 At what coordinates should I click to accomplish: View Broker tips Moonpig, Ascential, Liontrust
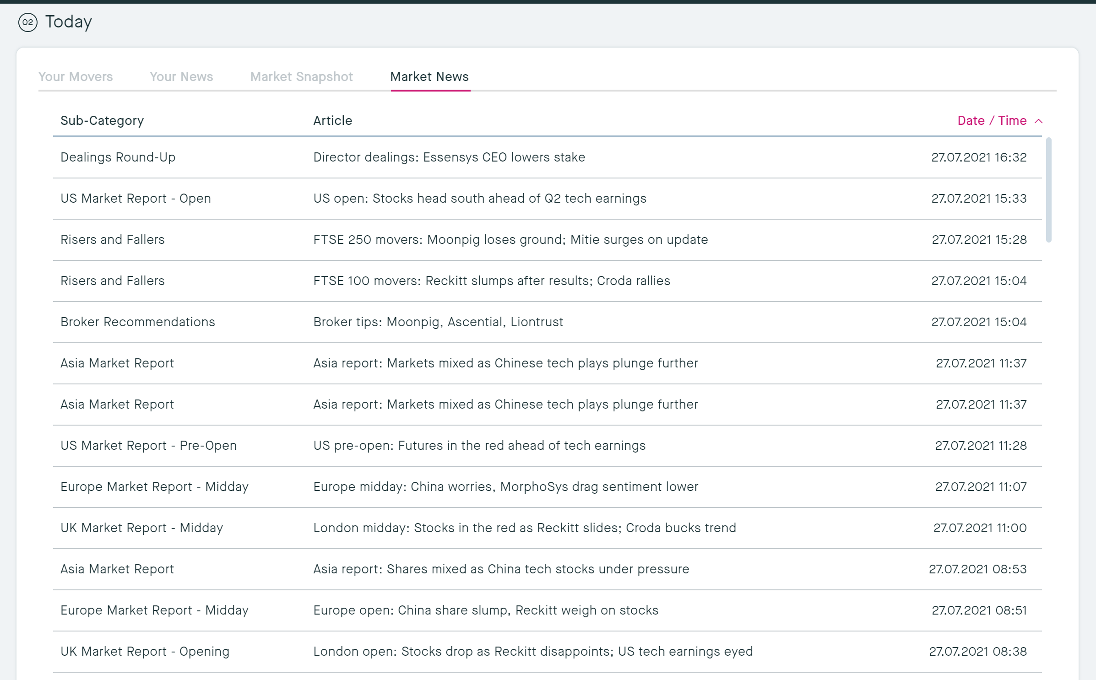pyautogui.click(x=438, y=322)
